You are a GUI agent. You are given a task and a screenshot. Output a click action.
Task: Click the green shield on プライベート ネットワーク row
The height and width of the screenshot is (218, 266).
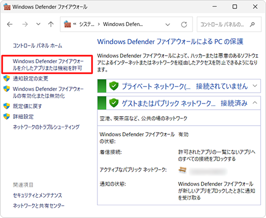pyautogui.click(x=114, y=86)
